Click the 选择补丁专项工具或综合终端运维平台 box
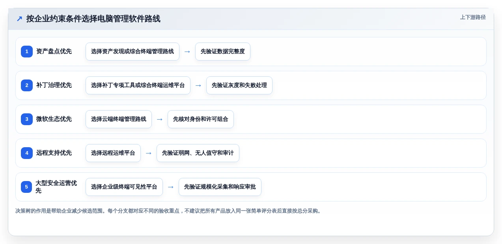The image size is (502, 244). [138, 85]
